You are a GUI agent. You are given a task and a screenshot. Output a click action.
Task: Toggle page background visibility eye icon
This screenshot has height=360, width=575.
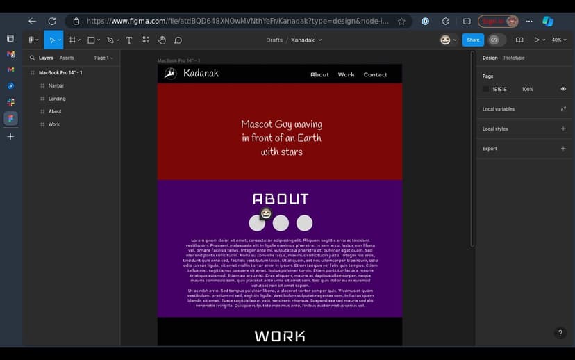point(562,90)
